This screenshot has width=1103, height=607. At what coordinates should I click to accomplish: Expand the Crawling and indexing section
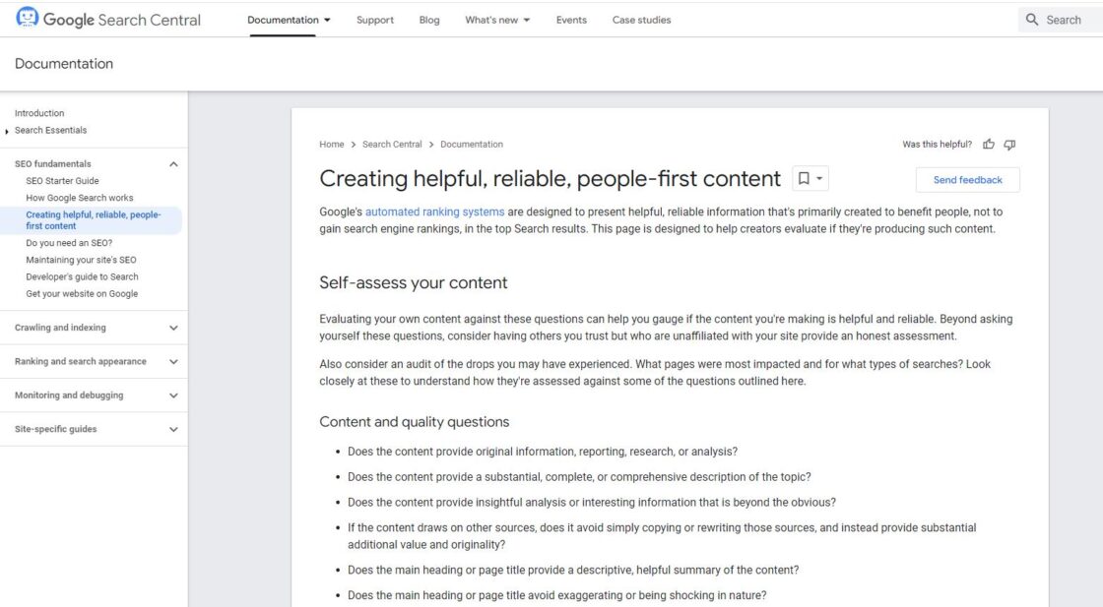click(x=173, y=328)
